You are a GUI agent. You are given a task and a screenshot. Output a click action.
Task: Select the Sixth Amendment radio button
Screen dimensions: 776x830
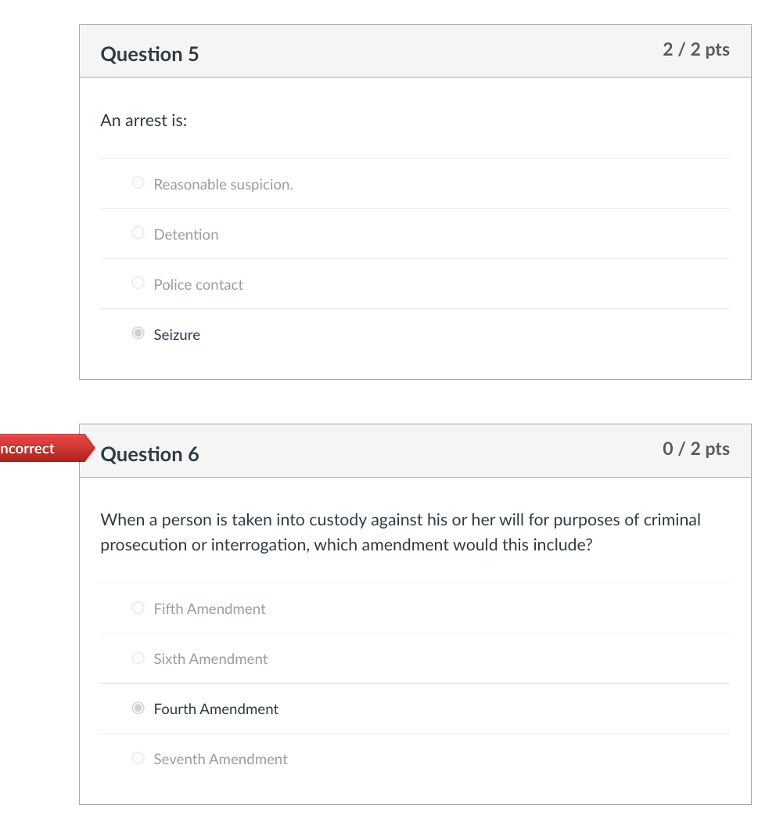point(138,657)
